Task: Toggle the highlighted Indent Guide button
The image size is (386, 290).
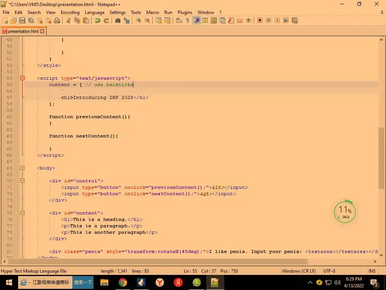Action: (x=196, y=20)
